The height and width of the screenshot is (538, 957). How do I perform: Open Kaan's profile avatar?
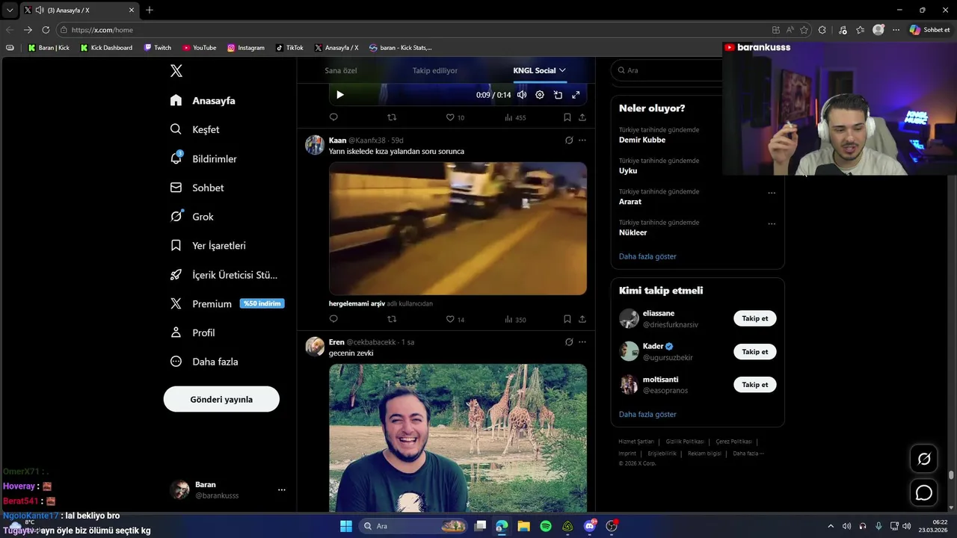(x=315, y=145)
